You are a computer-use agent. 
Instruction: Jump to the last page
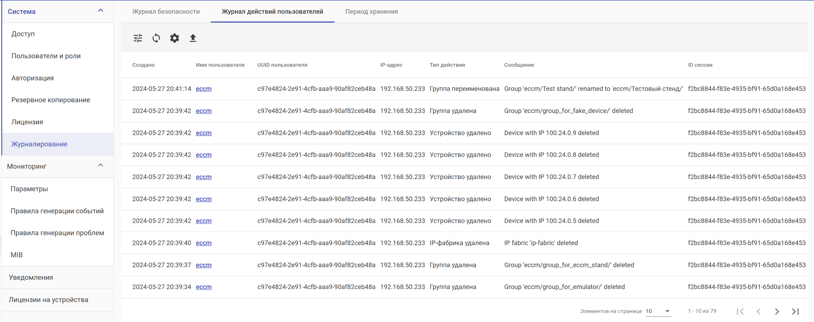[795, 311]
